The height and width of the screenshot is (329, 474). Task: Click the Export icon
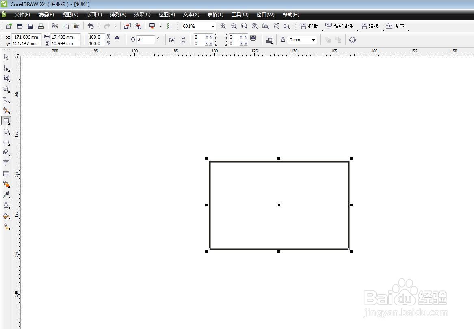pos(138,26)
